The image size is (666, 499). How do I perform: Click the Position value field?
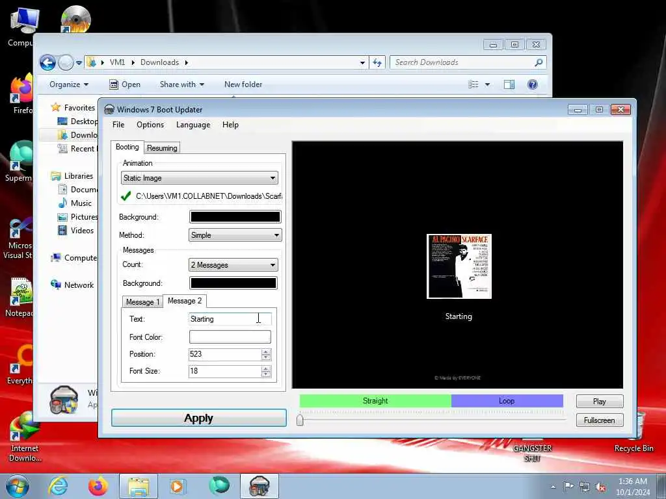(225, 354)
